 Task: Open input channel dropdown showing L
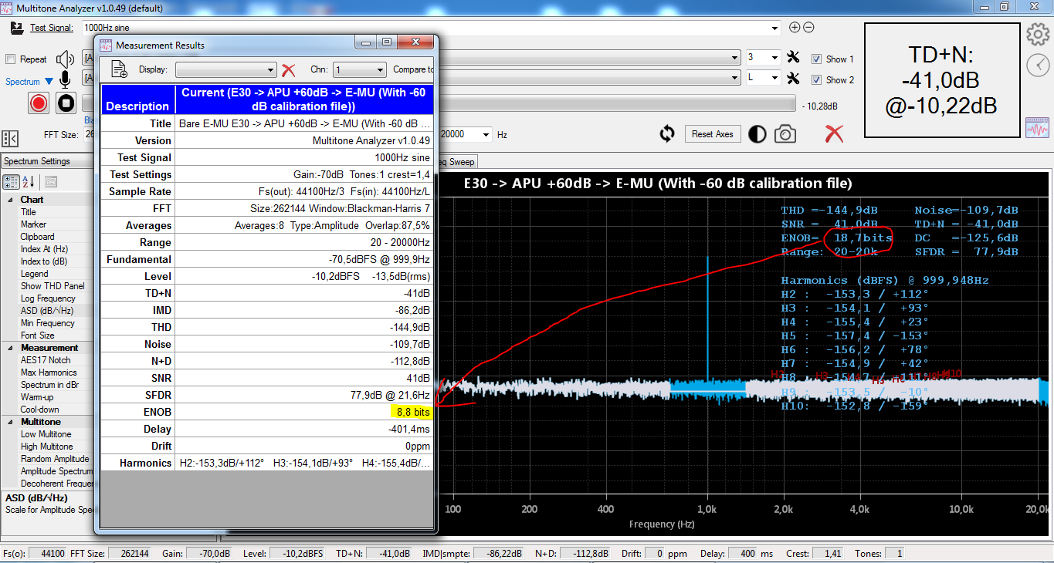[774, 78]
